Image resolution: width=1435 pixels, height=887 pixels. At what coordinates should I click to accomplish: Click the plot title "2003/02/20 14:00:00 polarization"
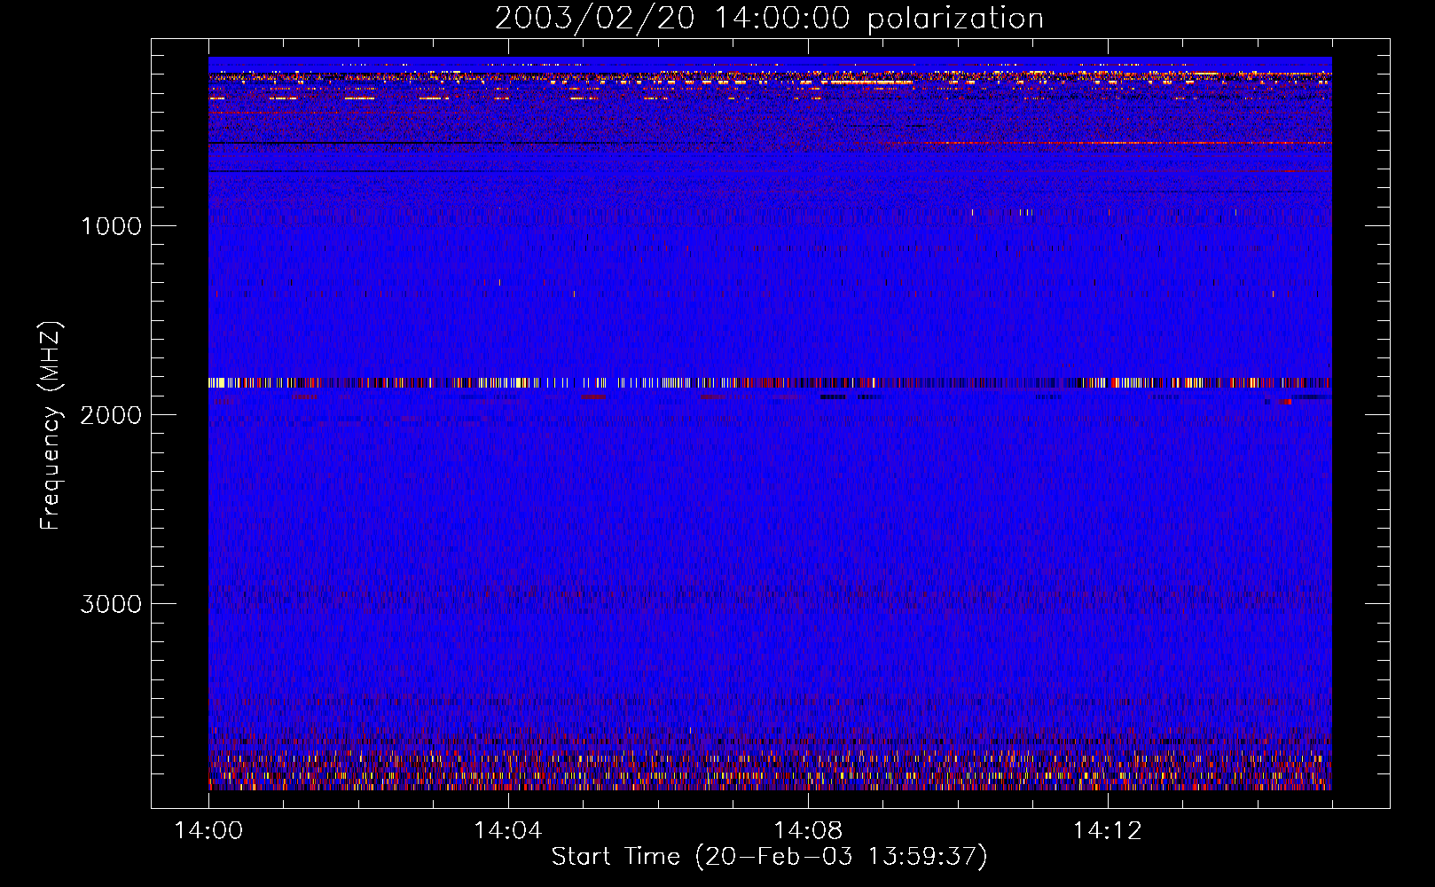tap(769, 19)
